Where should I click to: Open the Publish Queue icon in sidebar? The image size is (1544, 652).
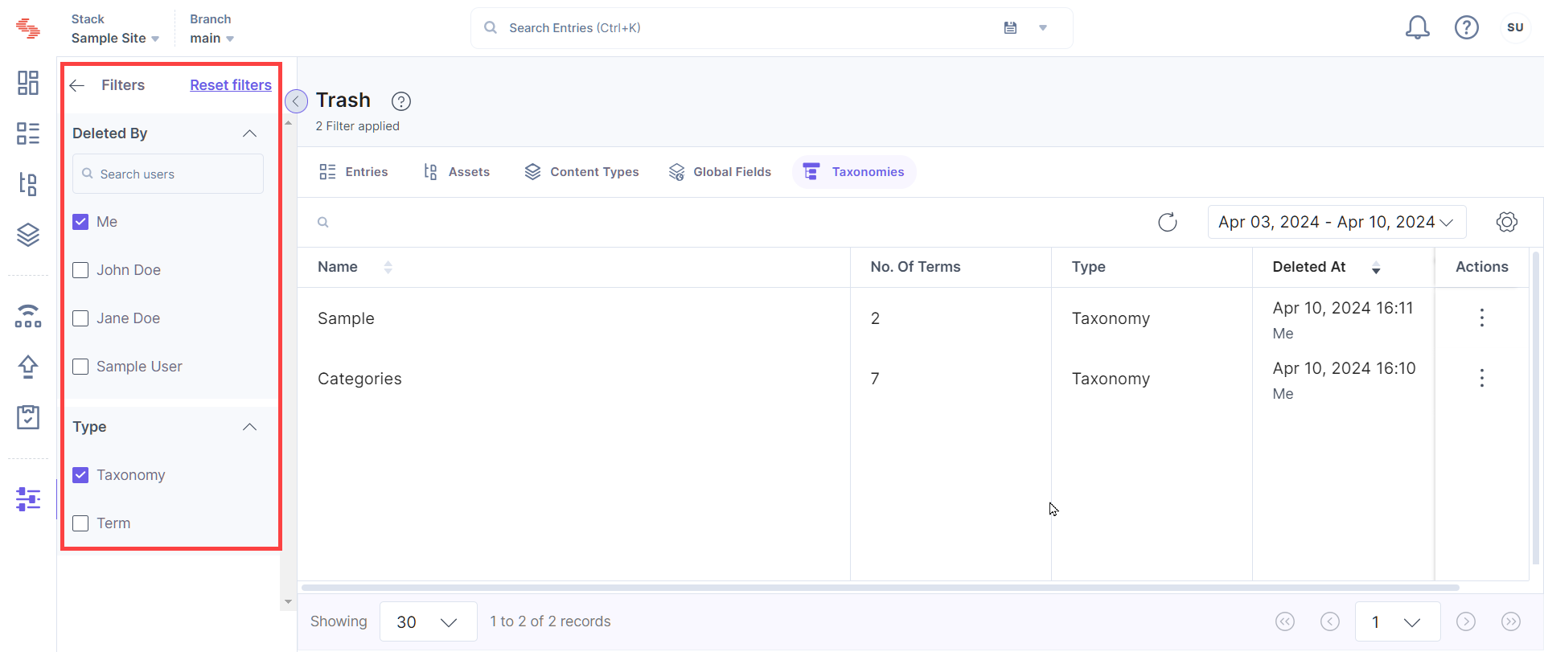(x=28, y=316)
